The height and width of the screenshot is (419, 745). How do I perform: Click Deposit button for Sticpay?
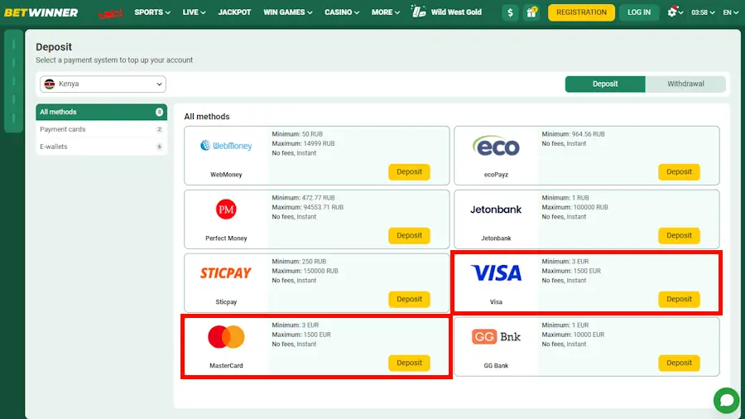[409, 299]
